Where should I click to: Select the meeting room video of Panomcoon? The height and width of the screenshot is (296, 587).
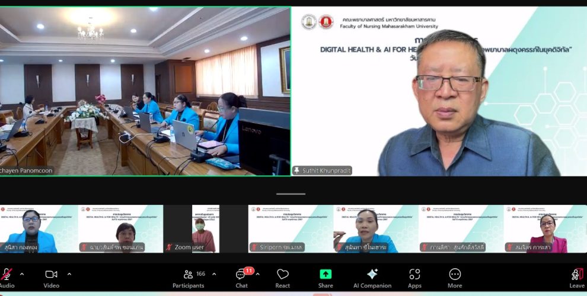(x=145, y=91)
